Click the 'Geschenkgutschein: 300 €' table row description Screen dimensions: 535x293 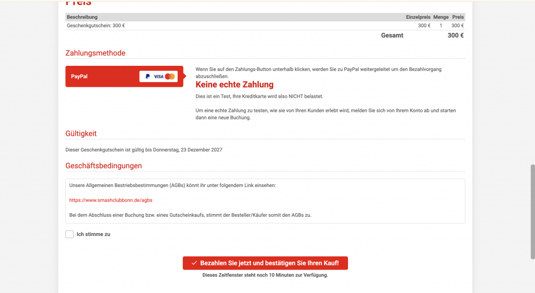[x=96, y=26]
